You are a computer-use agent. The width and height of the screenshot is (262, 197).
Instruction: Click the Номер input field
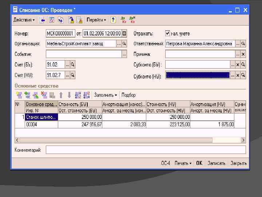pyautogui.click(x=60, y=33)
